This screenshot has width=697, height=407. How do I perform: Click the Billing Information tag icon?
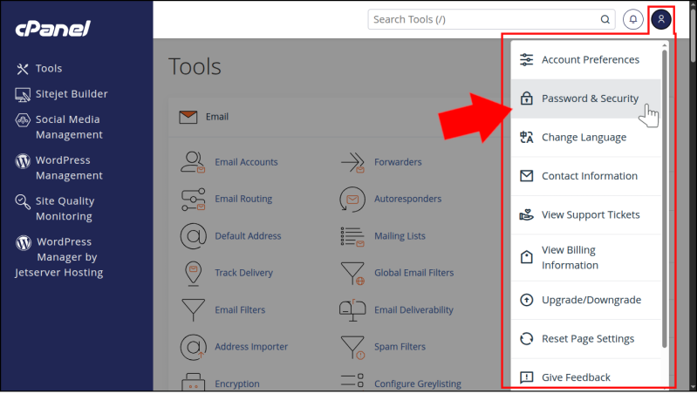coord(526,257)
